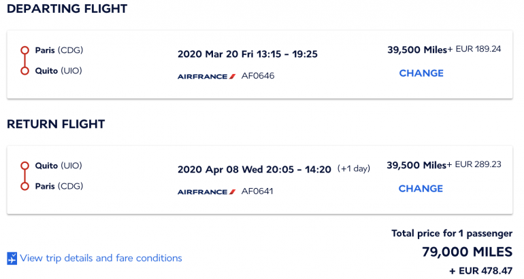Select flight number AF0646
Viewport: 524px width, 279px height.
258,76
